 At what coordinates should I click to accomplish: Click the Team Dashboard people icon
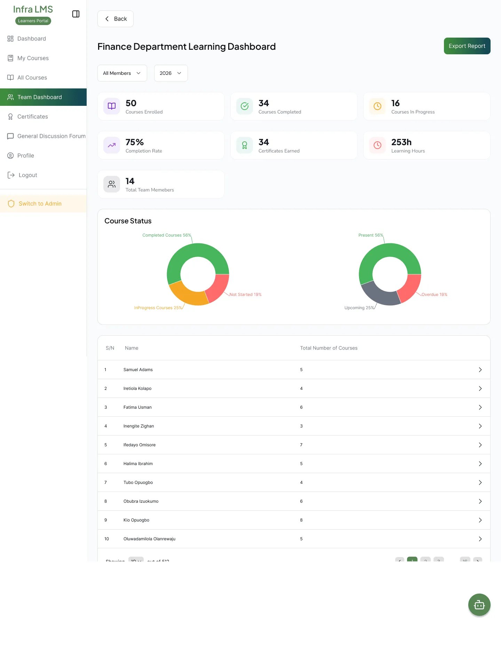[x=10, y=97]
